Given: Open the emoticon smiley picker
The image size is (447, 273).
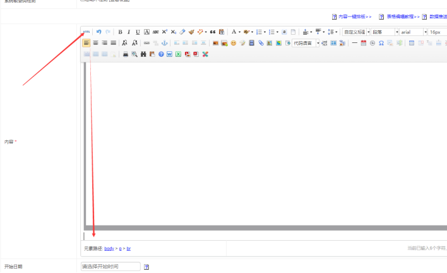Looking at the screenshot, I should pos(233,43).
